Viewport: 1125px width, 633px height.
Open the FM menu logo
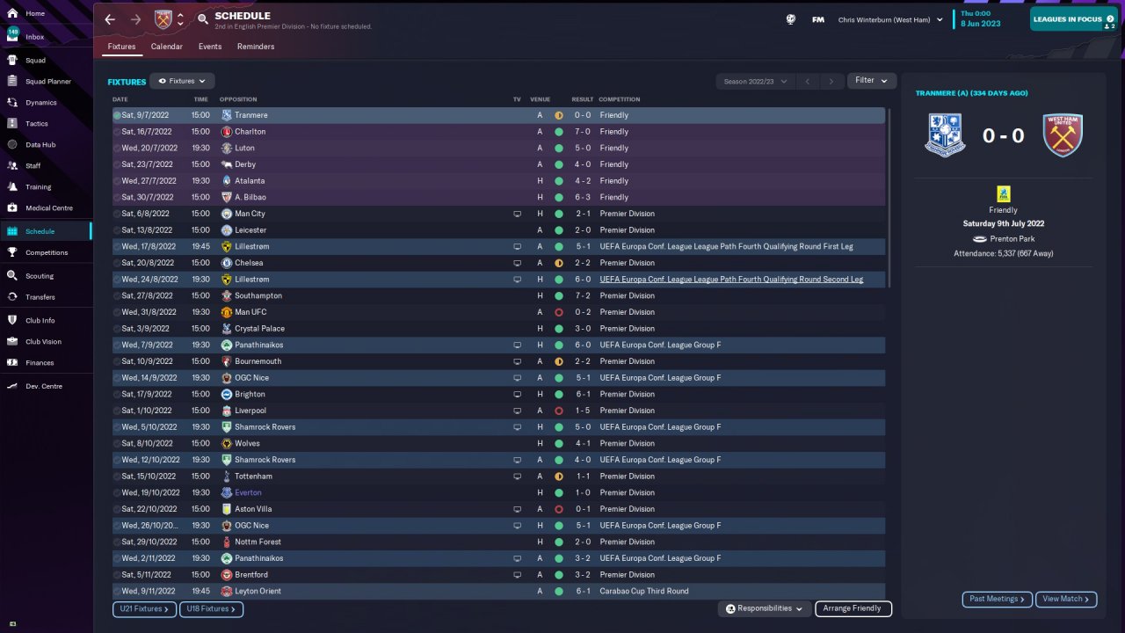click(x=818, y=19)
